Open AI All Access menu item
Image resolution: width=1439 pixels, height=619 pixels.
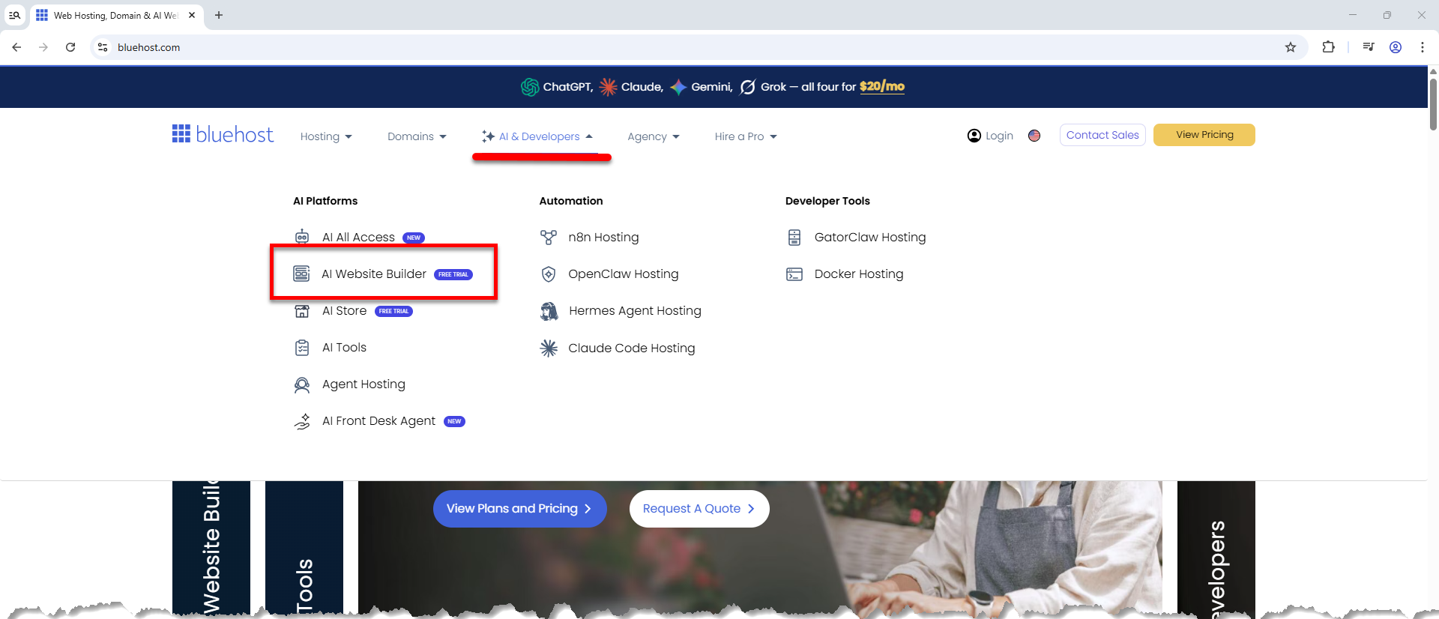360,237
